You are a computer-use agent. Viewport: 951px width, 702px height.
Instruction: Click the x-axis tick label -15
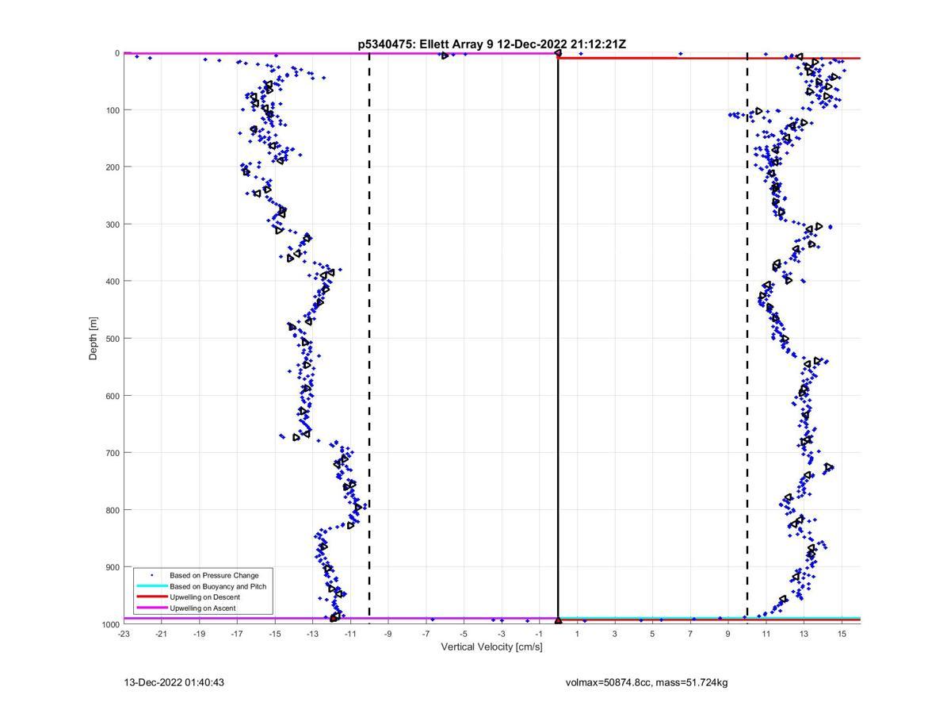click(x=275, y=634)
